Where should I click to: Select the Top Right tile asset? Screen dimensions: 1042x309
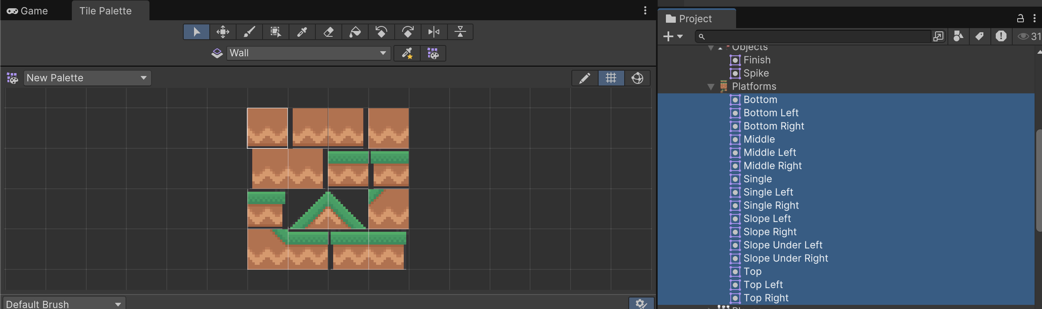click(766, 298)
